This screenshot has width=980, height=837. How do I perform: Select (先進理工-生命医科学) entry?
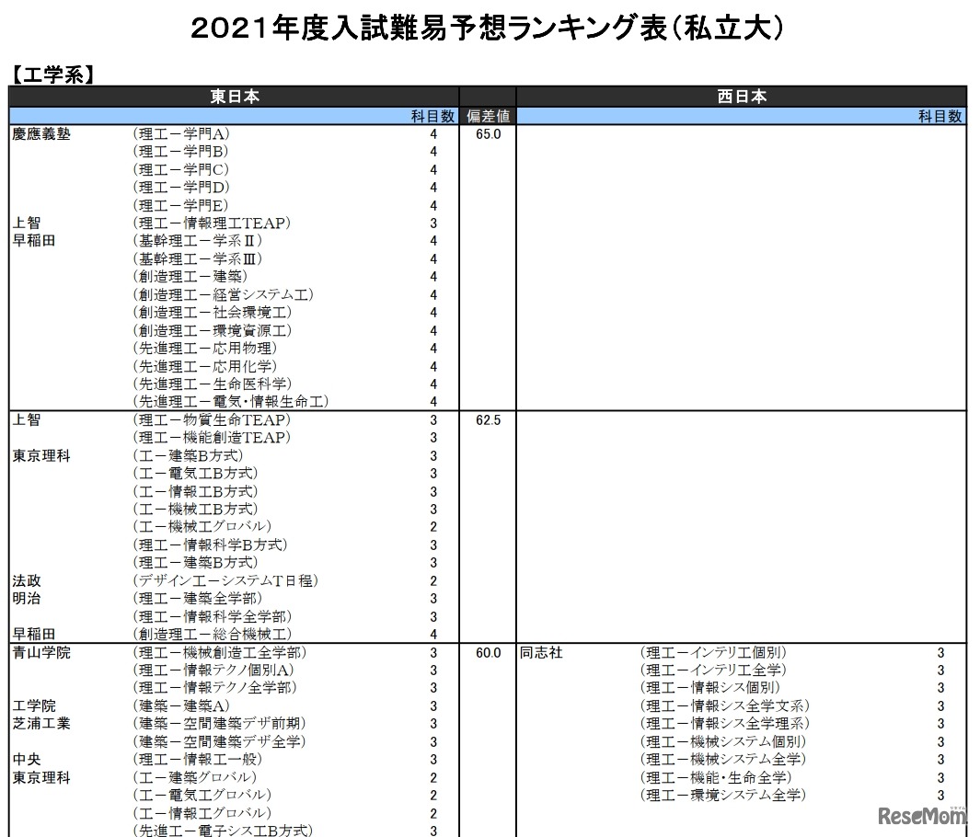coord(213,384)
